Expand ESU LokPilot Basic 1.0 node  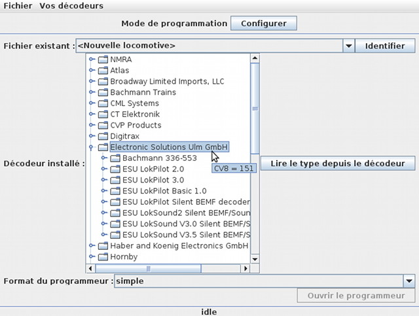point(104,191)
